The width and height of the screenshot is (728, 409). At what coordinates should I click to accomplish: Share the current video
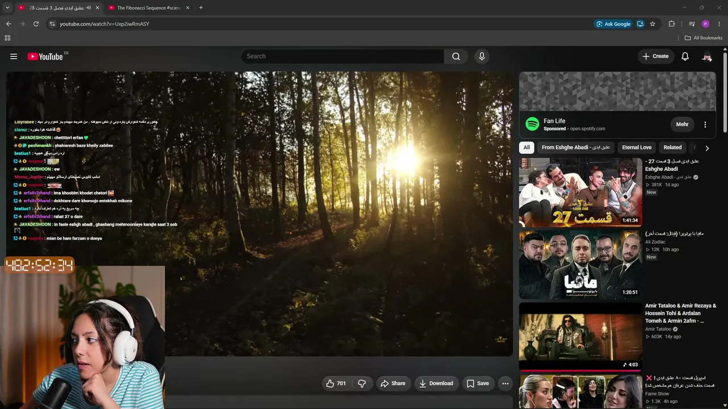pyautogui.click(x=393, y=383)
